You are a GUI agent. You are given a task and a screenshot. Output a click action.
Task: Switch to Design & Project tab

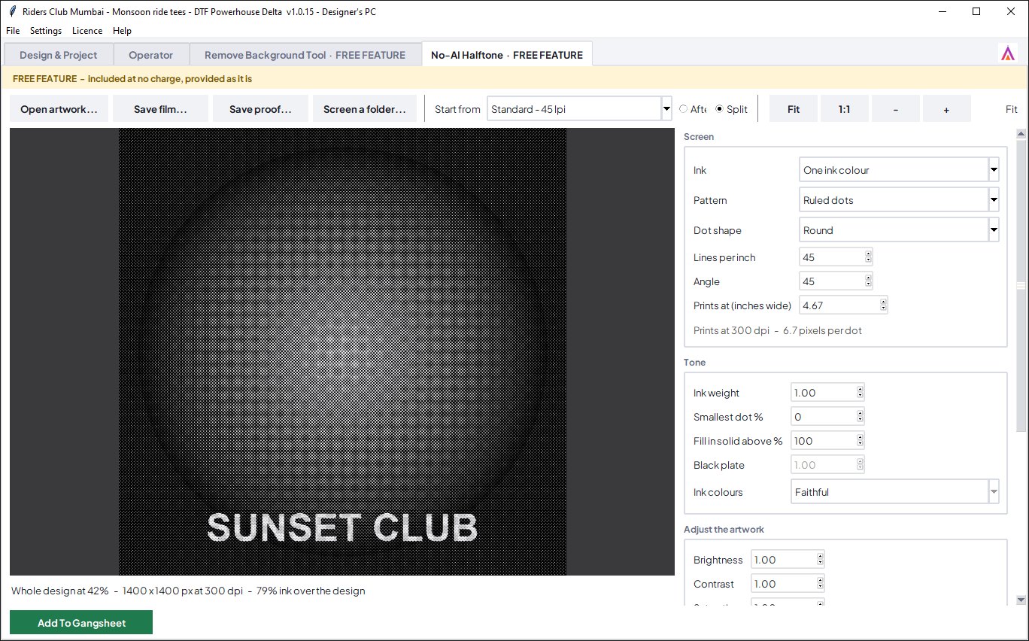pyautogui.click(x=59, y=55)
